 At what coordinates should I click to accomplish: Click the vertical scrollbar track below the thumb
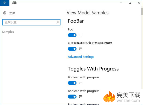pyautogui.click(x=142, y=52)
